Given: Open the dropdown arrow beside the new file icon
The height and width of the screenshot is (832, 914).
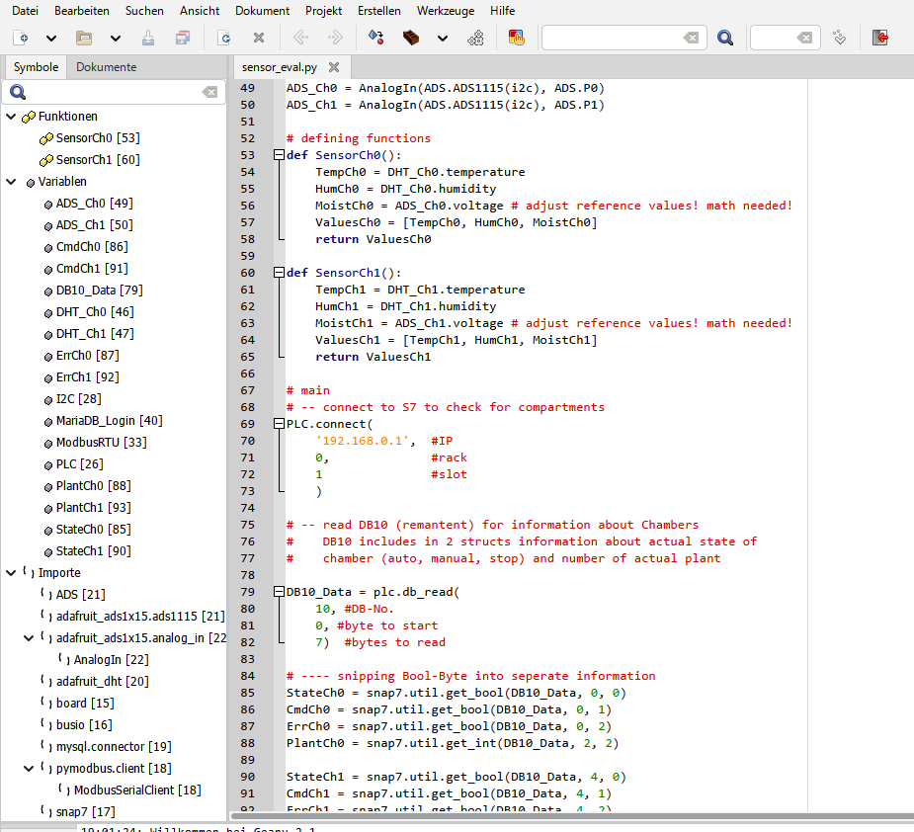Looking at the screenshot, I should click(51, 39).
